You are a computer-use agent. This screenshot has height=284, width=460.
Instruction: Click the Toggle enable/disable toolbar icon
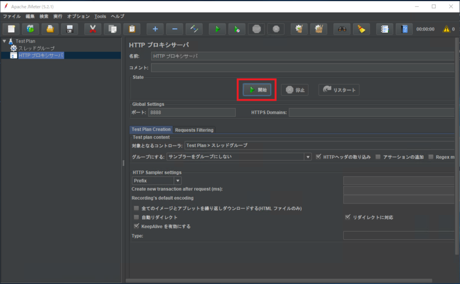[x=194, y=29]
